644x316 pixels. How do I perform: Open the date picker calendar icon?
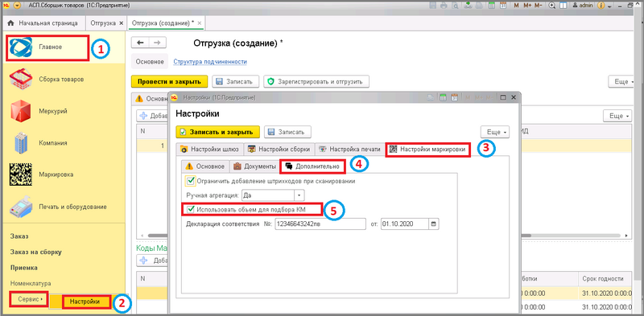[x=434, y=224]
